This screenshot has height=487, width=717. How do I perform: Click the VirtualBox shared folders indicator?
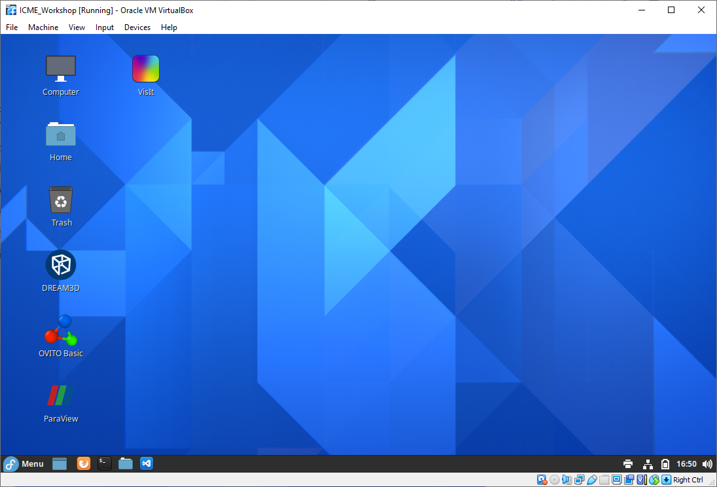604,480
